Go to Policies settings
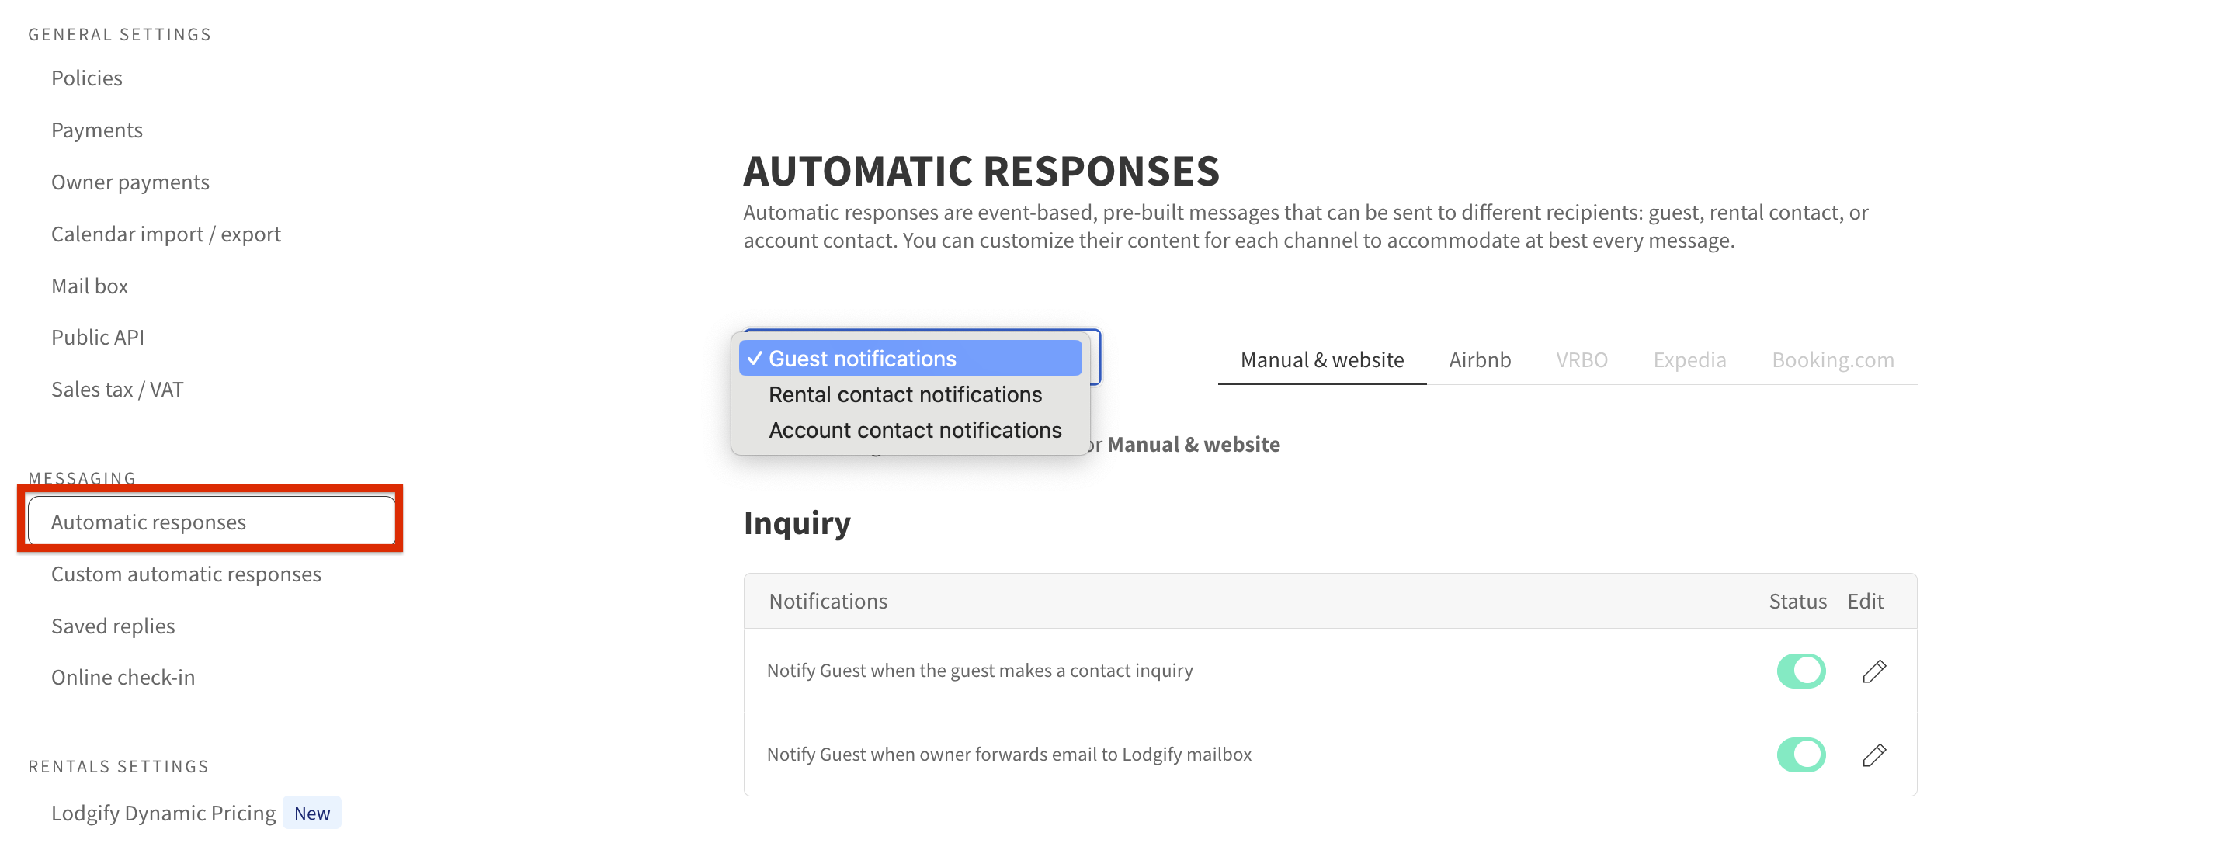The image size is (2236, 843). click(x=87, y=78)
